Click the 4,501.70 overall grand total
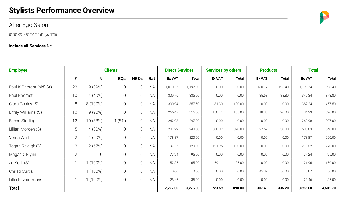The width and height of the screenshot is (346, 209). point(329,188)
